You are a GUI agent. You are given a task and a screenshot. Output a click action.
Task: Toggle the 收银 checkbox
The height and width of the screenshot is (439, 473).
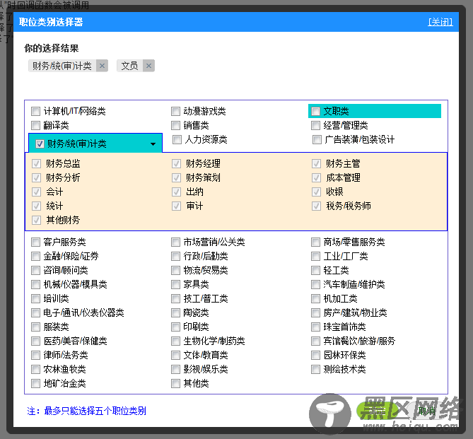click(x=317, y=192)
